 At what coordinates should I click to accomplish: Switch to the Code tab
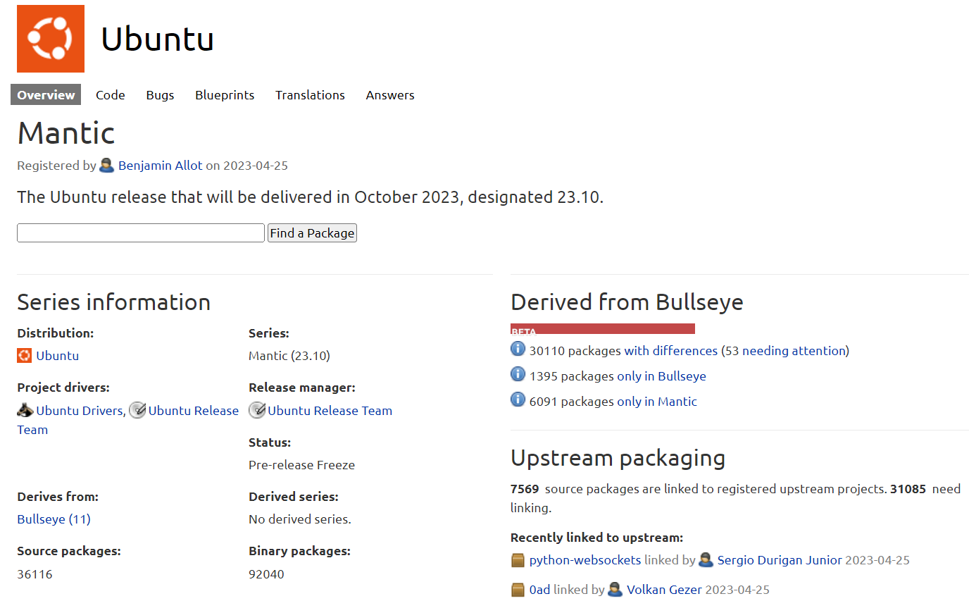coord(111,95)
